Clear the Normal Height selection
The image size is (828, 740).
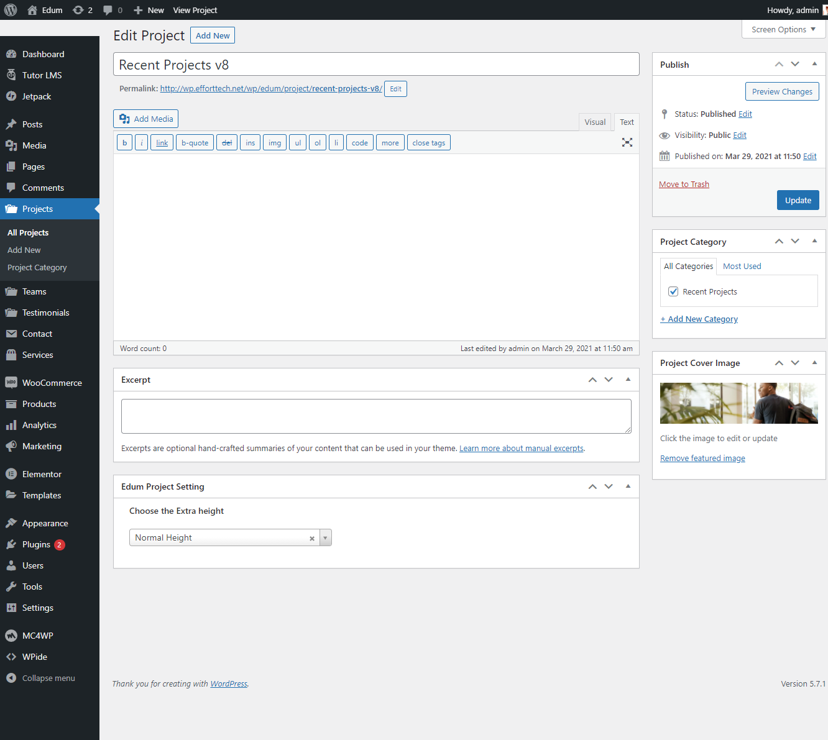point(312,538)
